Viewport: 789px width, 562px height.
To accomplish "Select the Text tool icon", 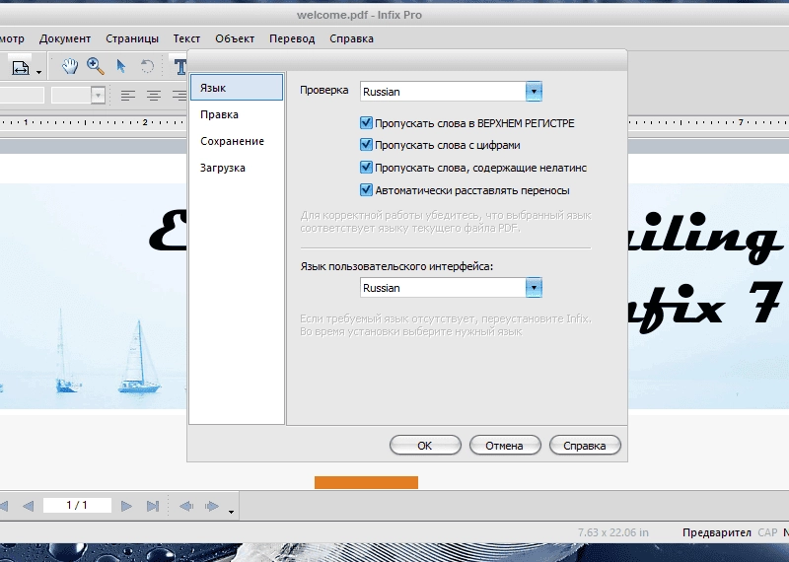I will coord(179,66).
